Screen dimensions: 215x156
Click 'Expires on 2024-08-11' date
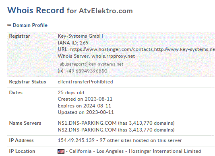[x=84, y=106]
